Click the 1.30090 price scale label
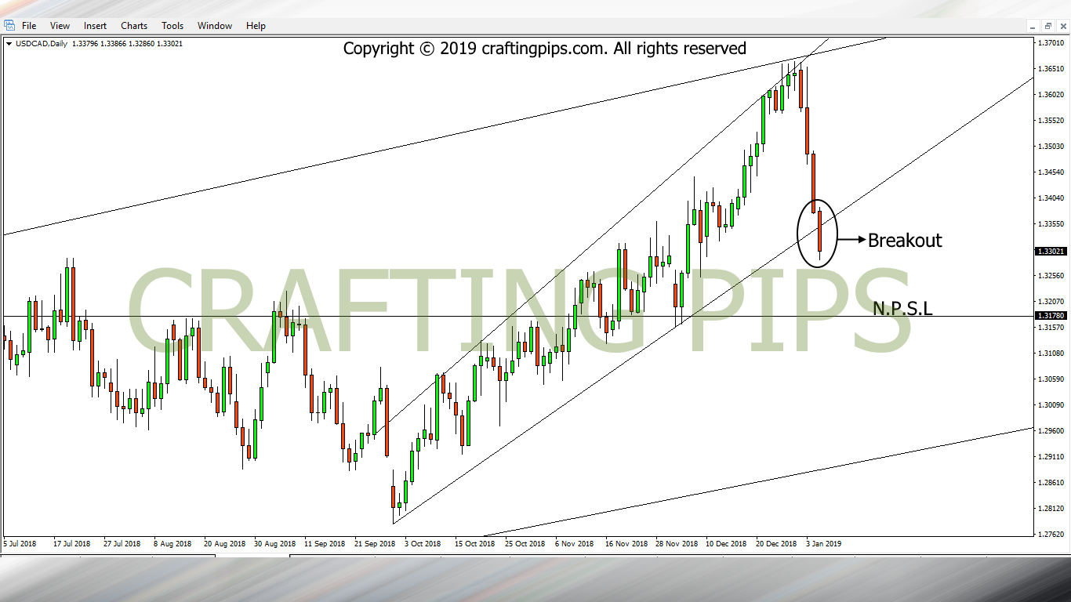 coord(1049,405)
